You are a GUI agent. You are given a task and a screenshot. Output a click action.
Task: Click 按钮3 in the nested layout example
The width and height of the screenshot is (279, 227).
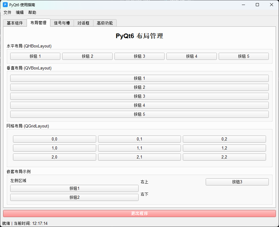pyautogui.click(x=237, y=182)
